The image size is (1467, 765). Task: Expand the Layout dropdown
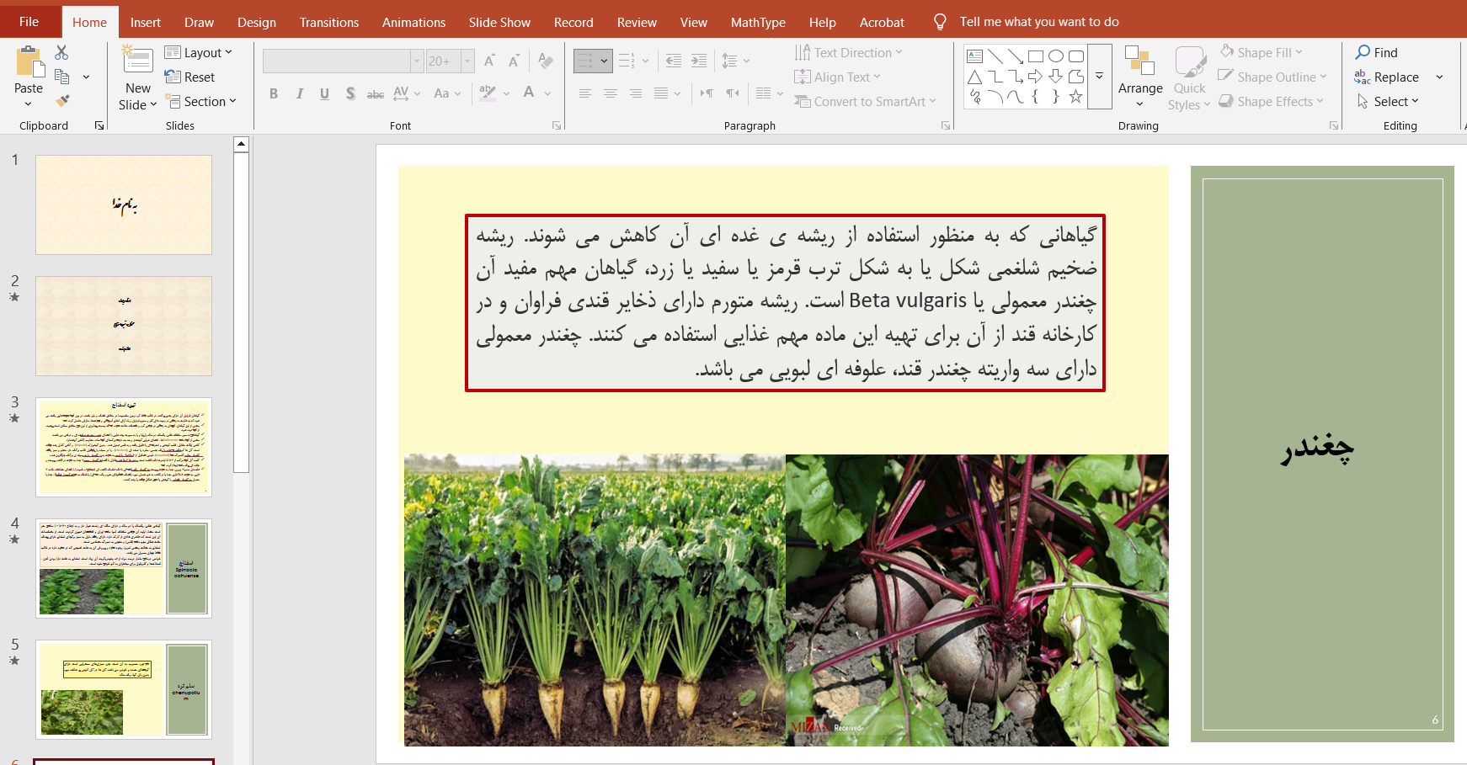click(x=199, y=52)
